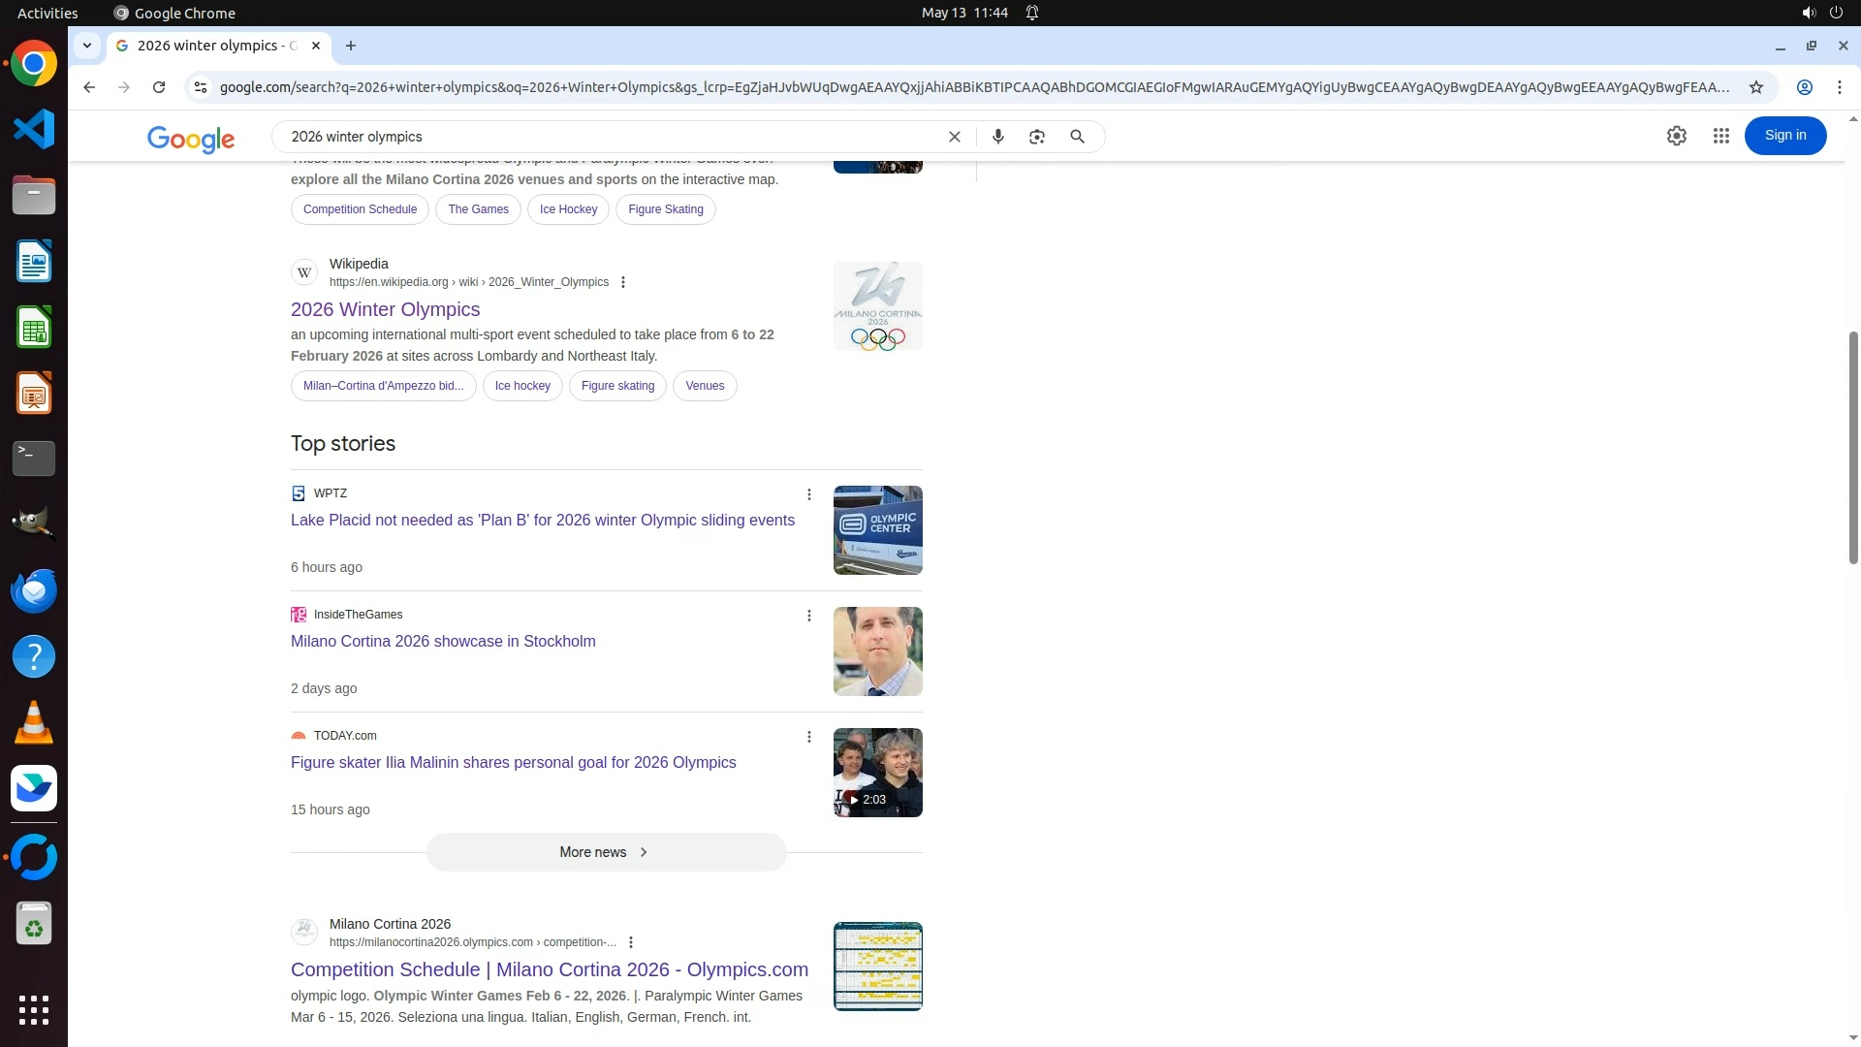Reload the current page
1861x1047 pixels.
point(159,87)
